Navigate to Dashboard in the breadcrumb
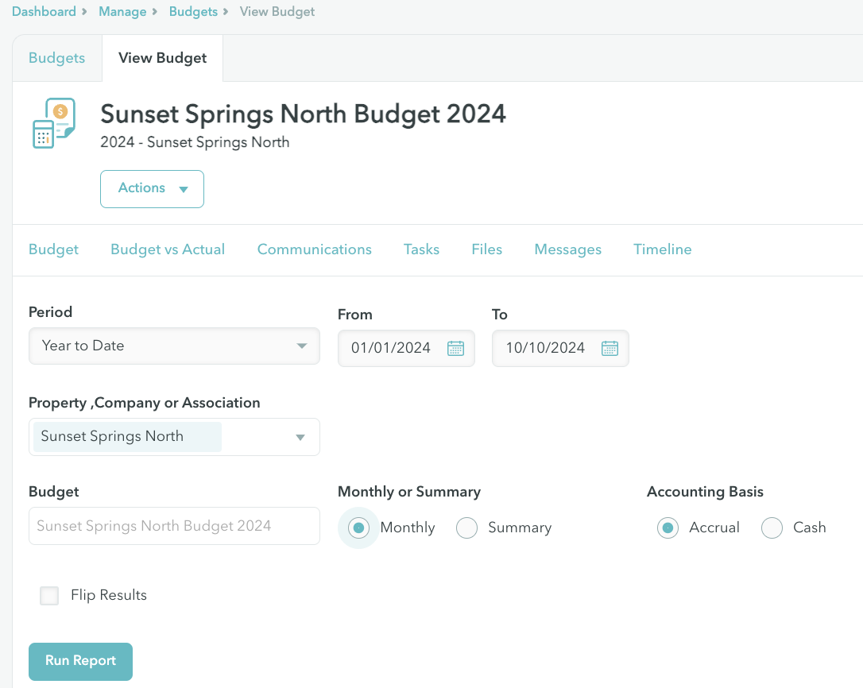Viewport: 863px width, 688px height. [x=44, y=12]
